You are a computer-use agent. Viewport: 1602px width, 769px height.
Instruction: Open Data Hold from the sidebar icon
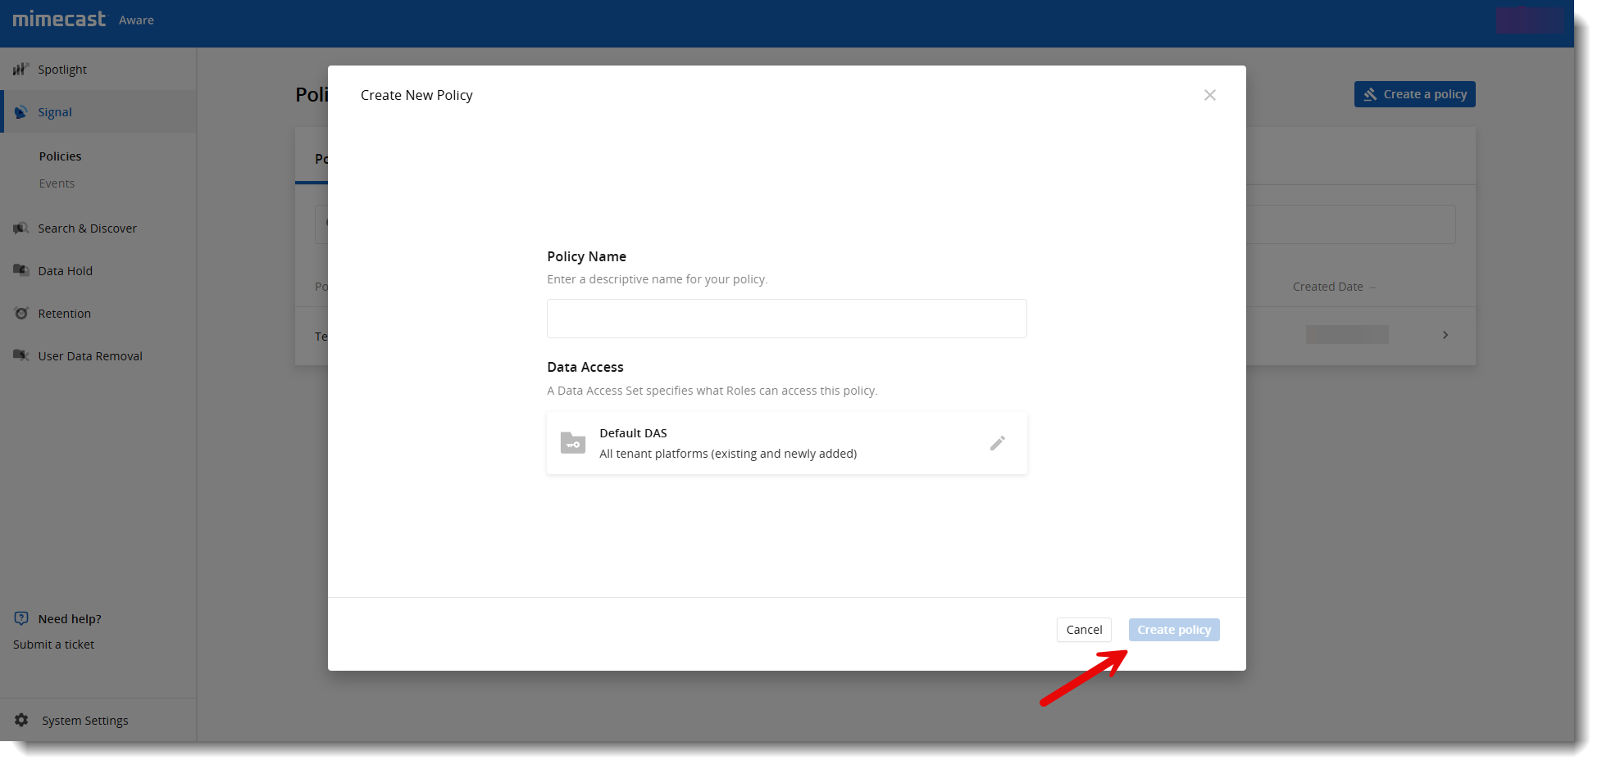click(x=20, y=270)
